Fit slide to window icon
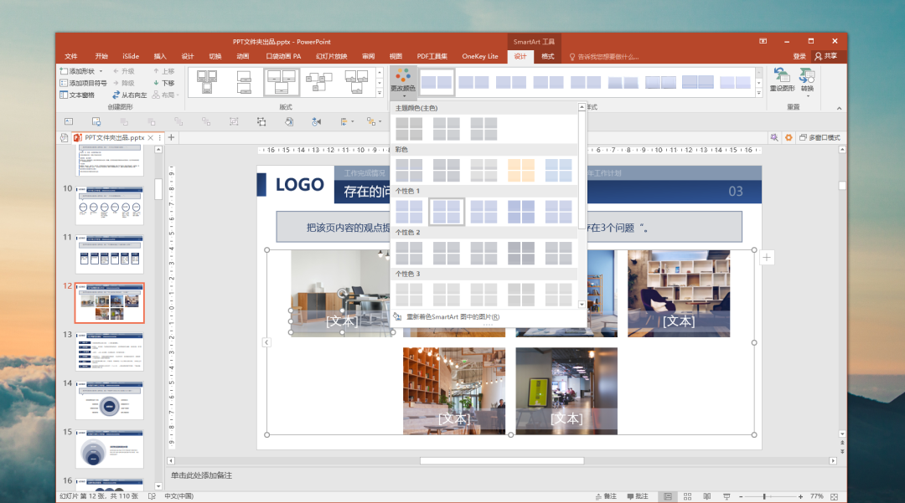905x503 pixels. click(x=834, y=496)
